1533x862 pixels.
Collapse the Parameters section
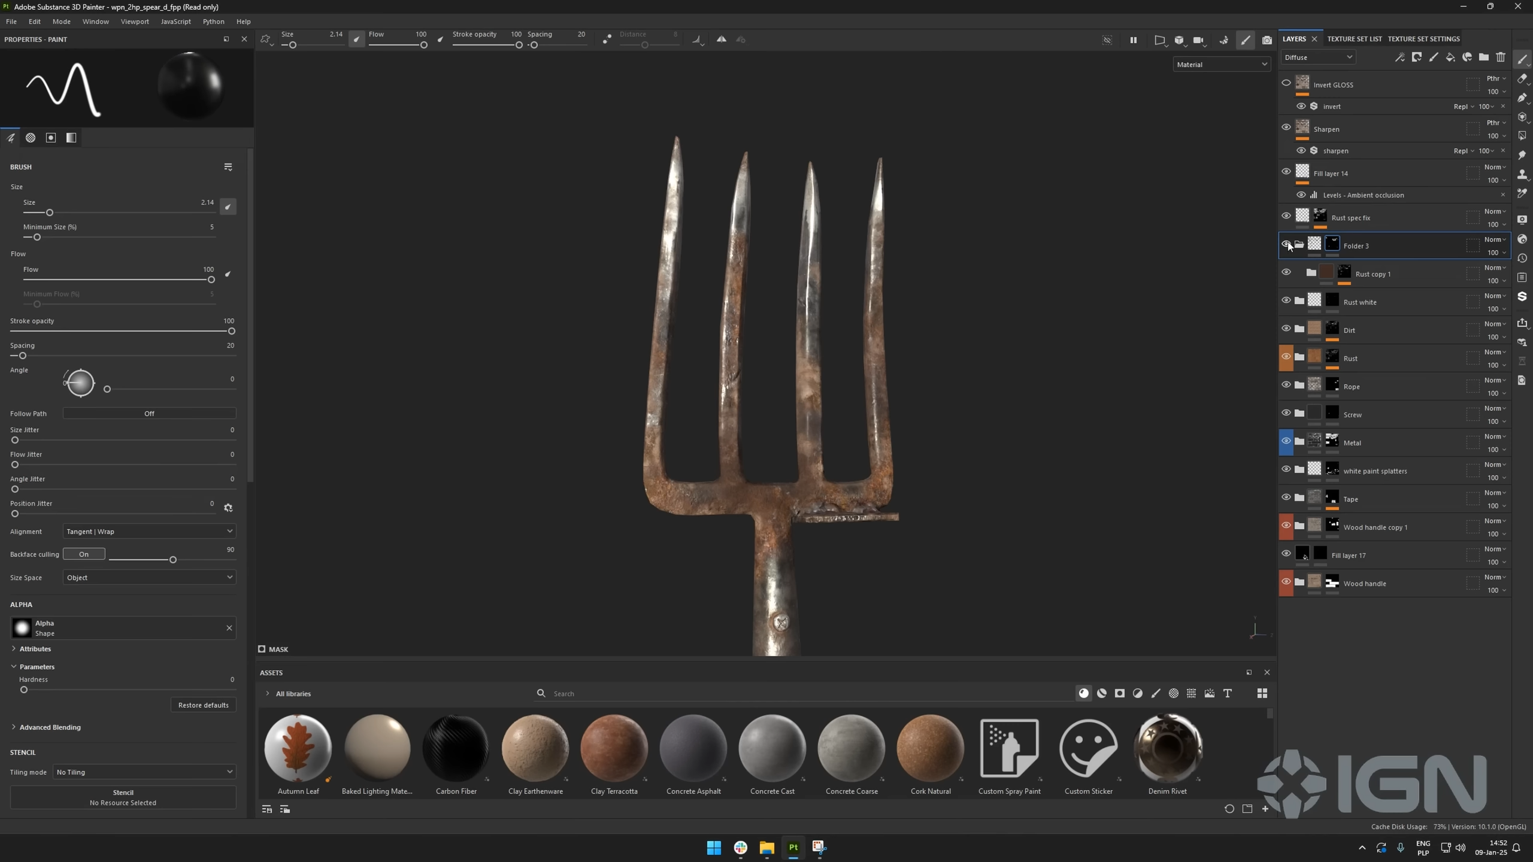coord(32,666)
